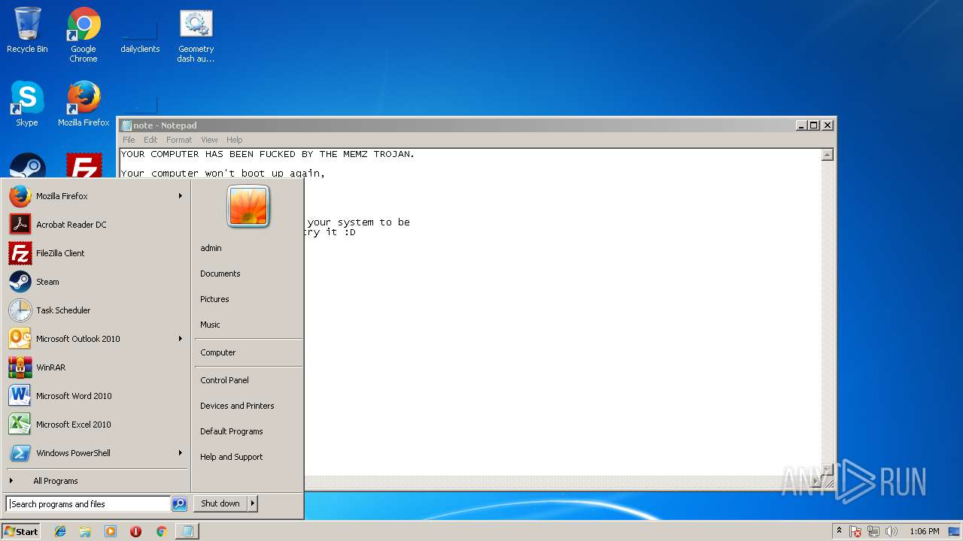Click the volume speaker tray icon
963x541 pixels.
892,531
